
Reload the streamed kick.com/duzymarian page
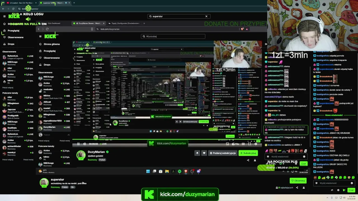click(x=47, y=29)
